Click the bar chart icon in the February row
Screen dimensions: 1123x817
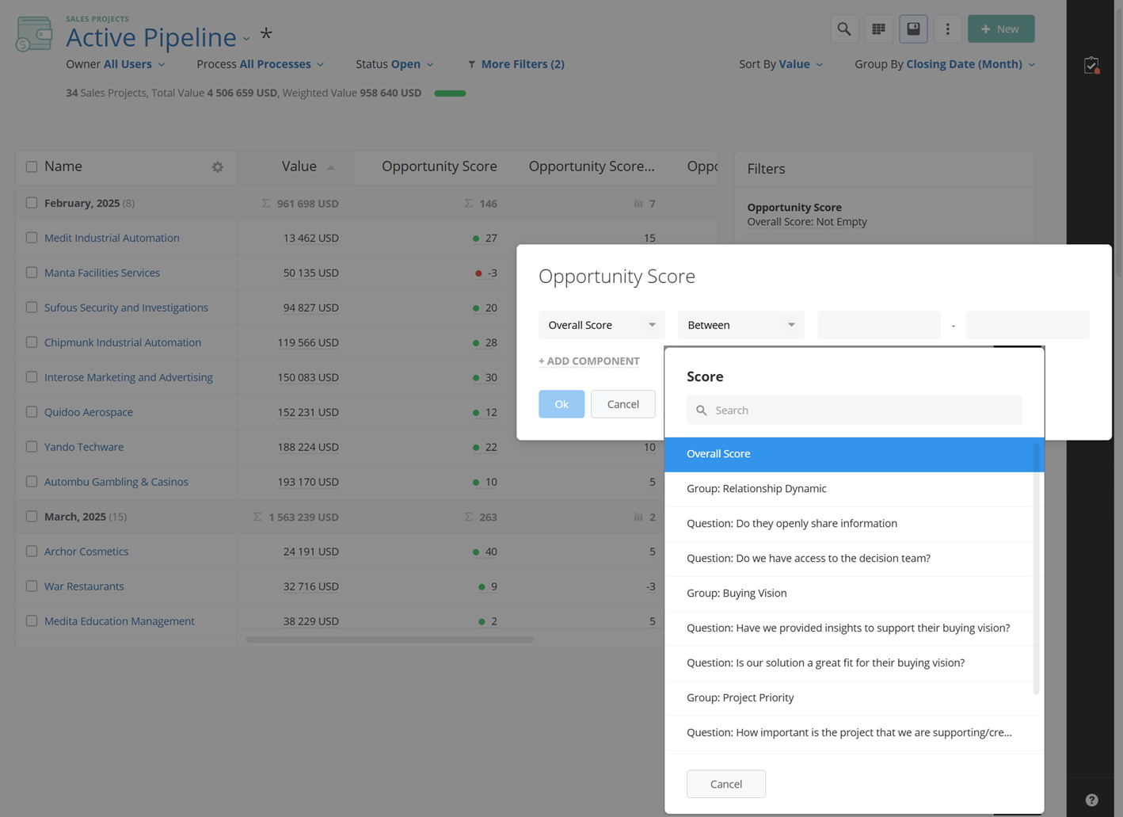(x=638, y=204)
